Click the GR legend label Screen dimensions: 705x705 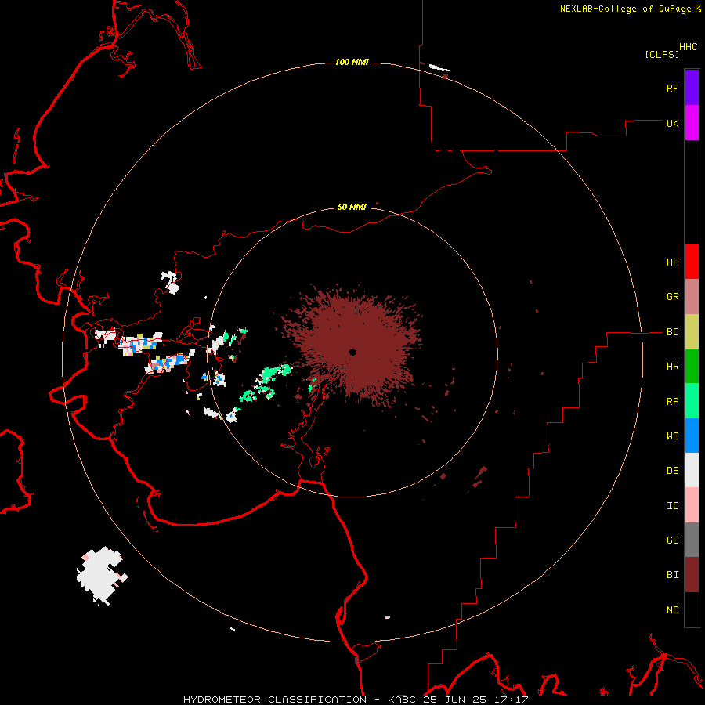673,297
